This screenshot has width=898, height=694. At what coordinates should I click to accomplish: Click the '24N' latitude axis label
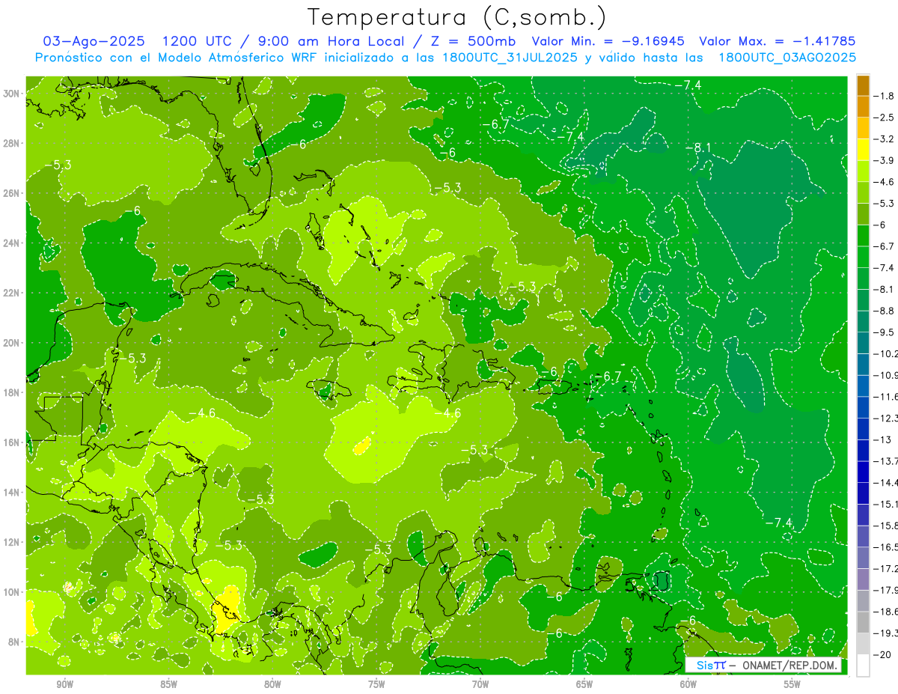12,243
